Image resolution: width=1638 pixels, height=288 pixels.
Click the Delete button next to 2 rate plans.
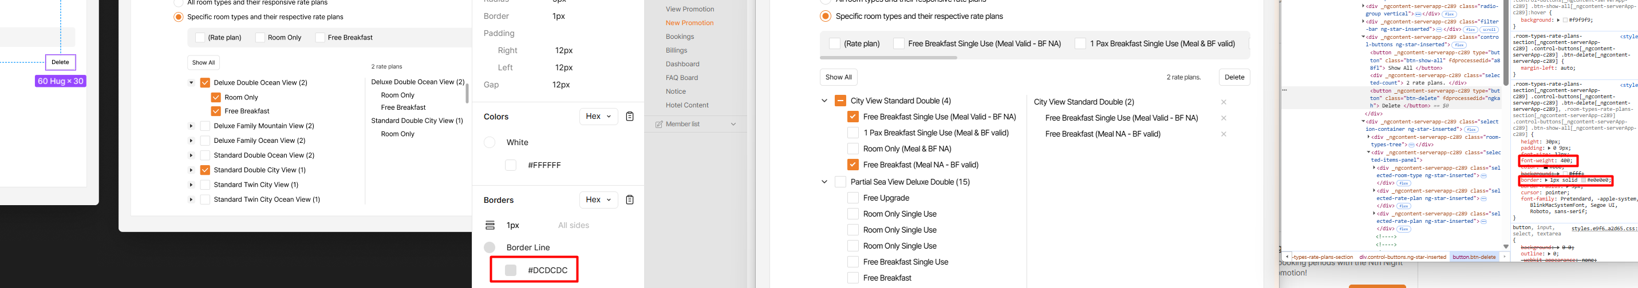point(1234,77)
